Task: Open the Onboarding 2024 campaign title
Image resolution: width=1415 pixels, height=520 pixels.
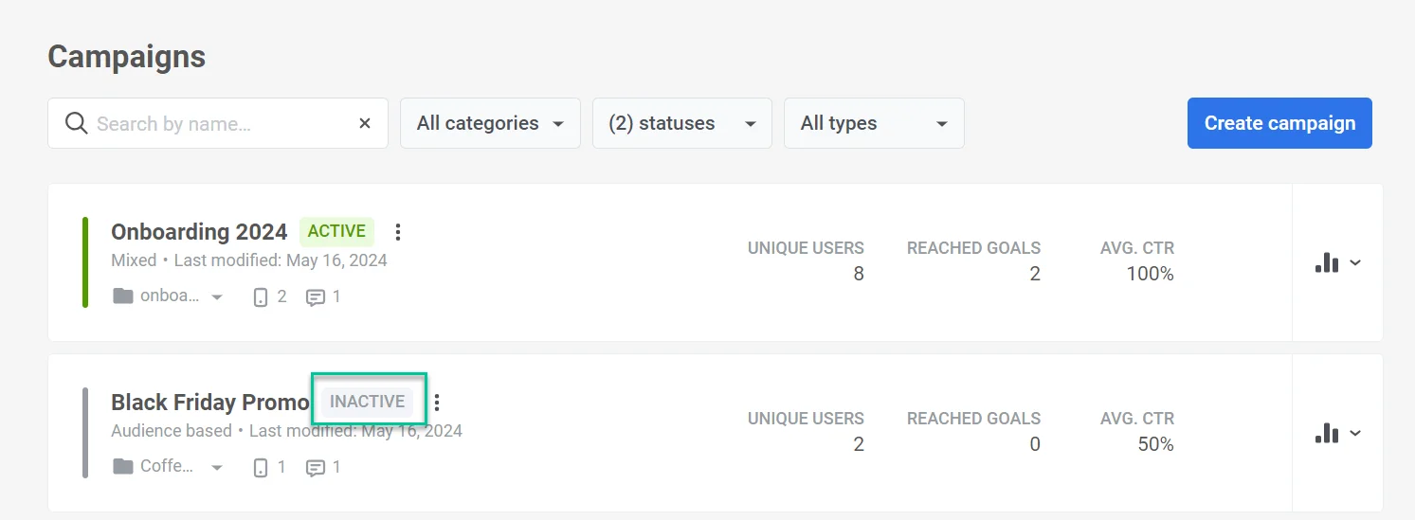Action: 199,232
